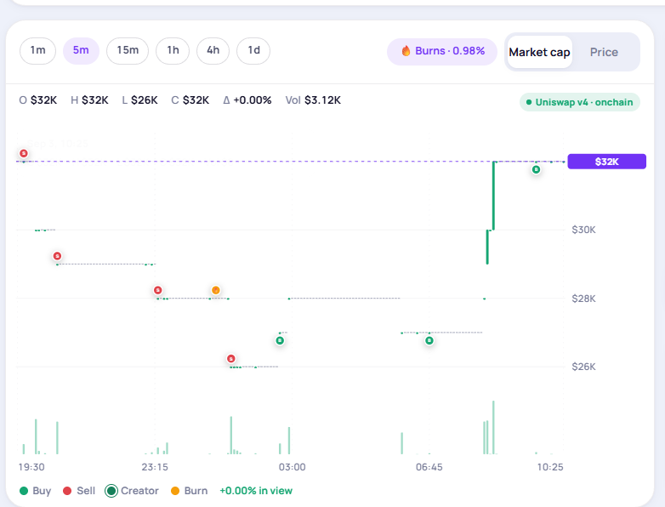Click the delta +0.00% value
This screenshot has height=507, width=665.
click(247, 100)
